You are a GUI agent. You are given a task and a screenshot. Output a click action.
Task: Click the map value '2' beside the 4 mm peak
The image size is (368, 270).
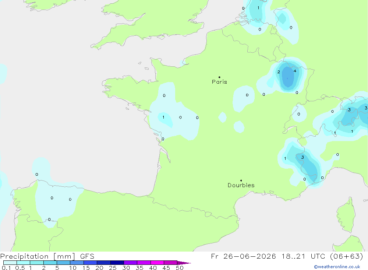coord(279,72)
